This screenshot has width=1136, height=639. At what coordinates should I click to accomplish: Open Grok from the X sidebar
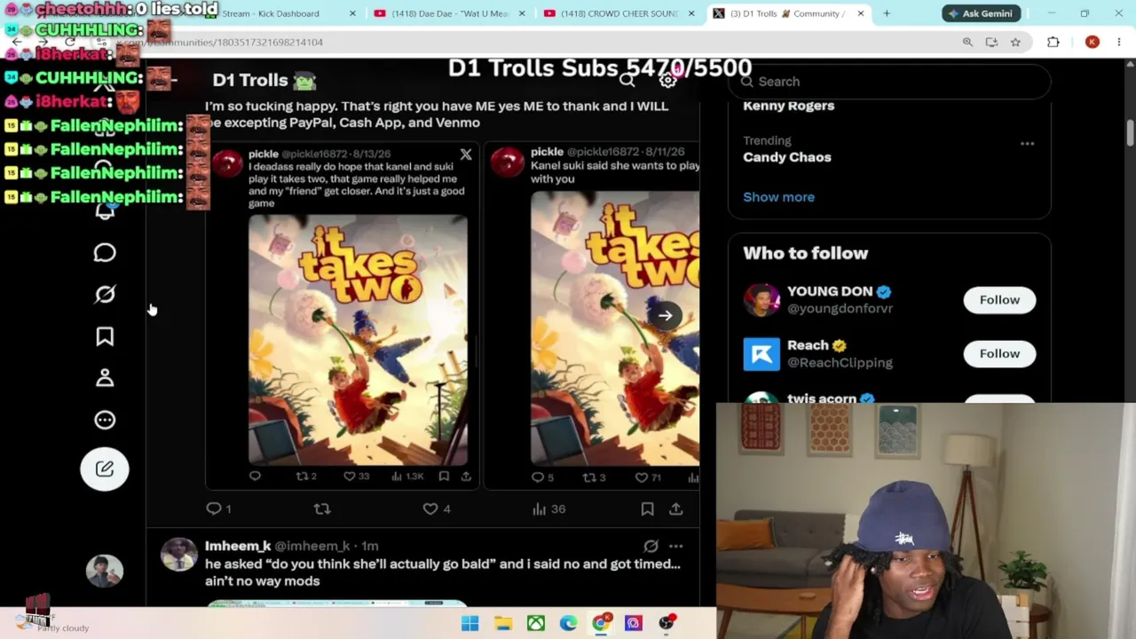click(x=105, y=295)
